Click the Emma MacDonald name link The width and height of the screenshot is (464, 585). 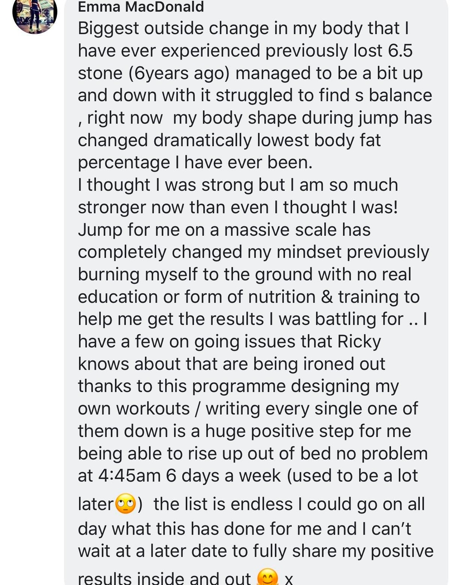141,6
